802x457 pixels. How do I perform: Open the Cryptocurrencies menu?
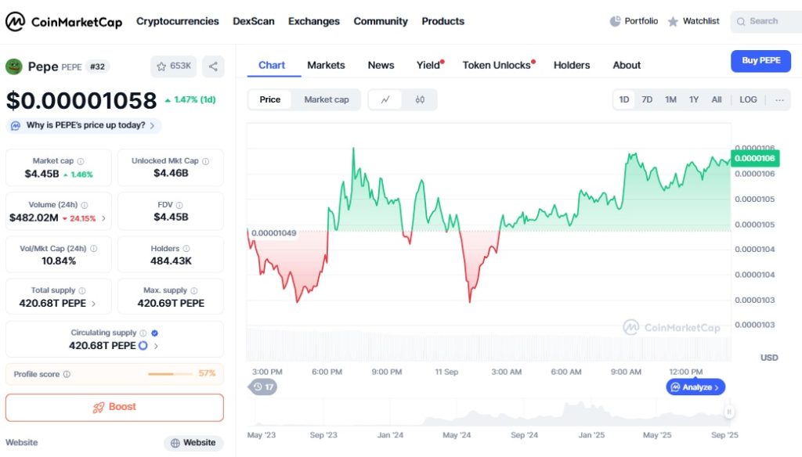(x=178, y=21)
